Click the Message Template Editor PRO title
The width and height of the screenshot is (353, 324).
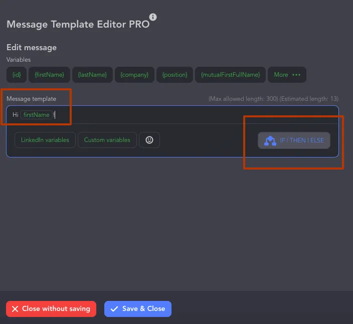tap(78, 24)
